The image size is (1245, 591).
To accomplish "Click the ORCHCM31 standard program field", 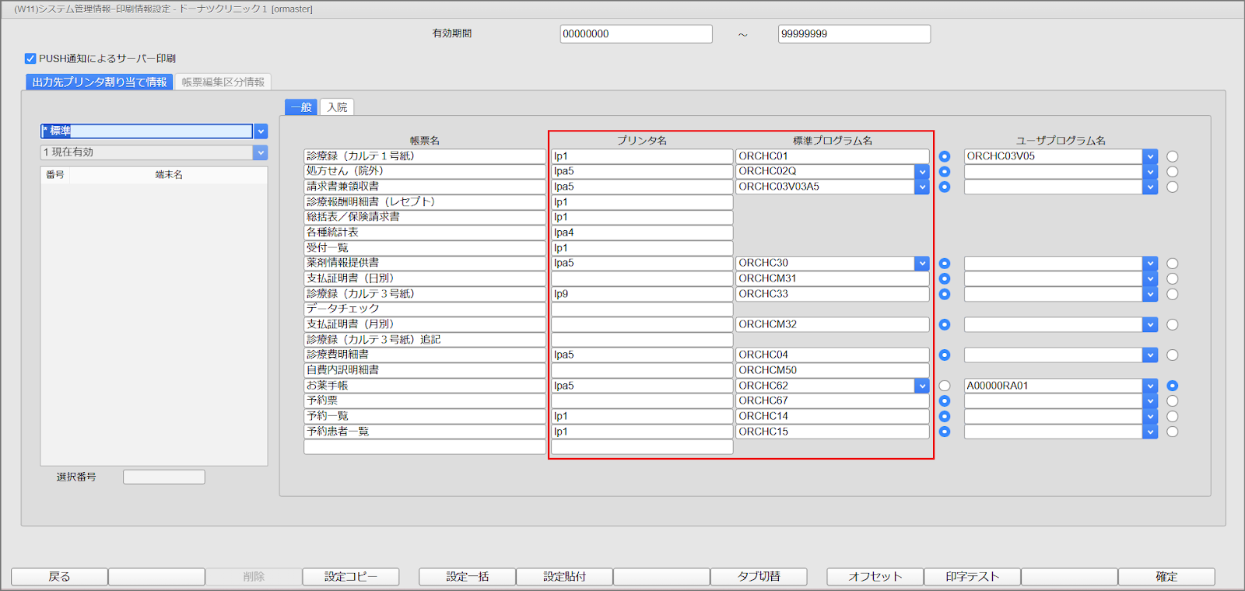I will tap(833, 278).
